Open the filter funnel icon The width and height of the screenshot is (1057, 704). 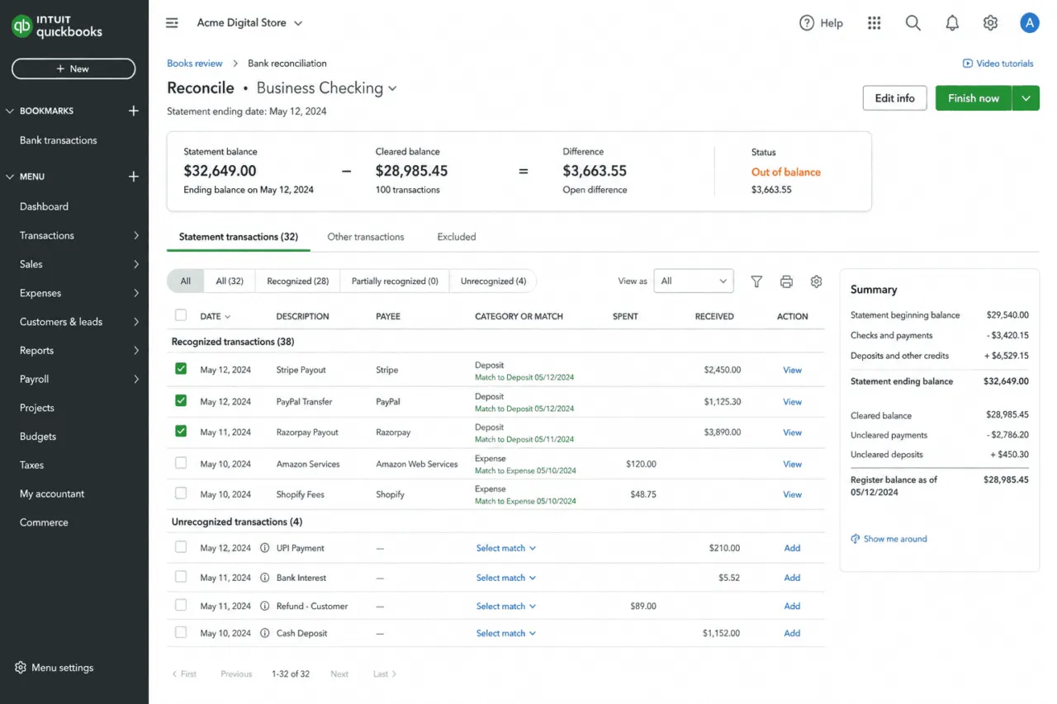[x=756, y=281]
